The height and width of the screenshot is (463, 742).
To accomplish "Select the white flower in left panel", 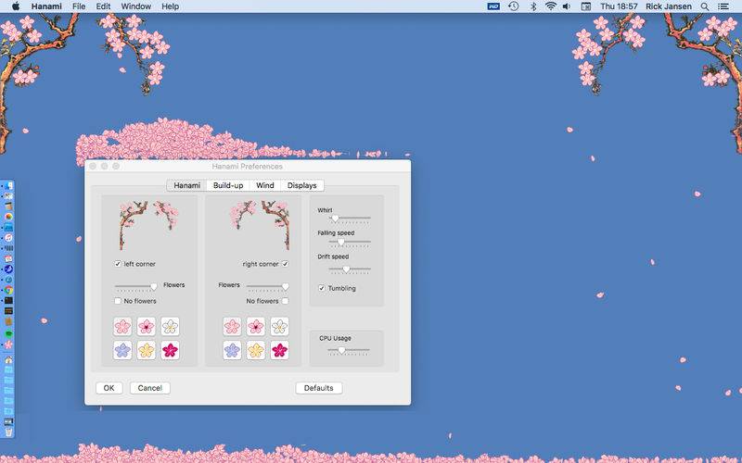I will tap(170, 327).
